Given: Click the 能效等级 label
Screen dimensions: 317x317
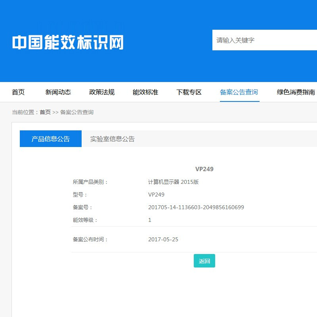Looking at the screenshot, I should (x=85, y=220).
